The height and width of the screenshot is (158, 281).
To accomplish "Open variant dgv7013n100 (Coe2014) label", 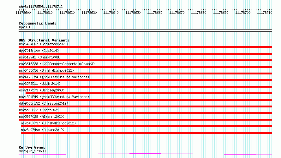I will tap(39, 51).
